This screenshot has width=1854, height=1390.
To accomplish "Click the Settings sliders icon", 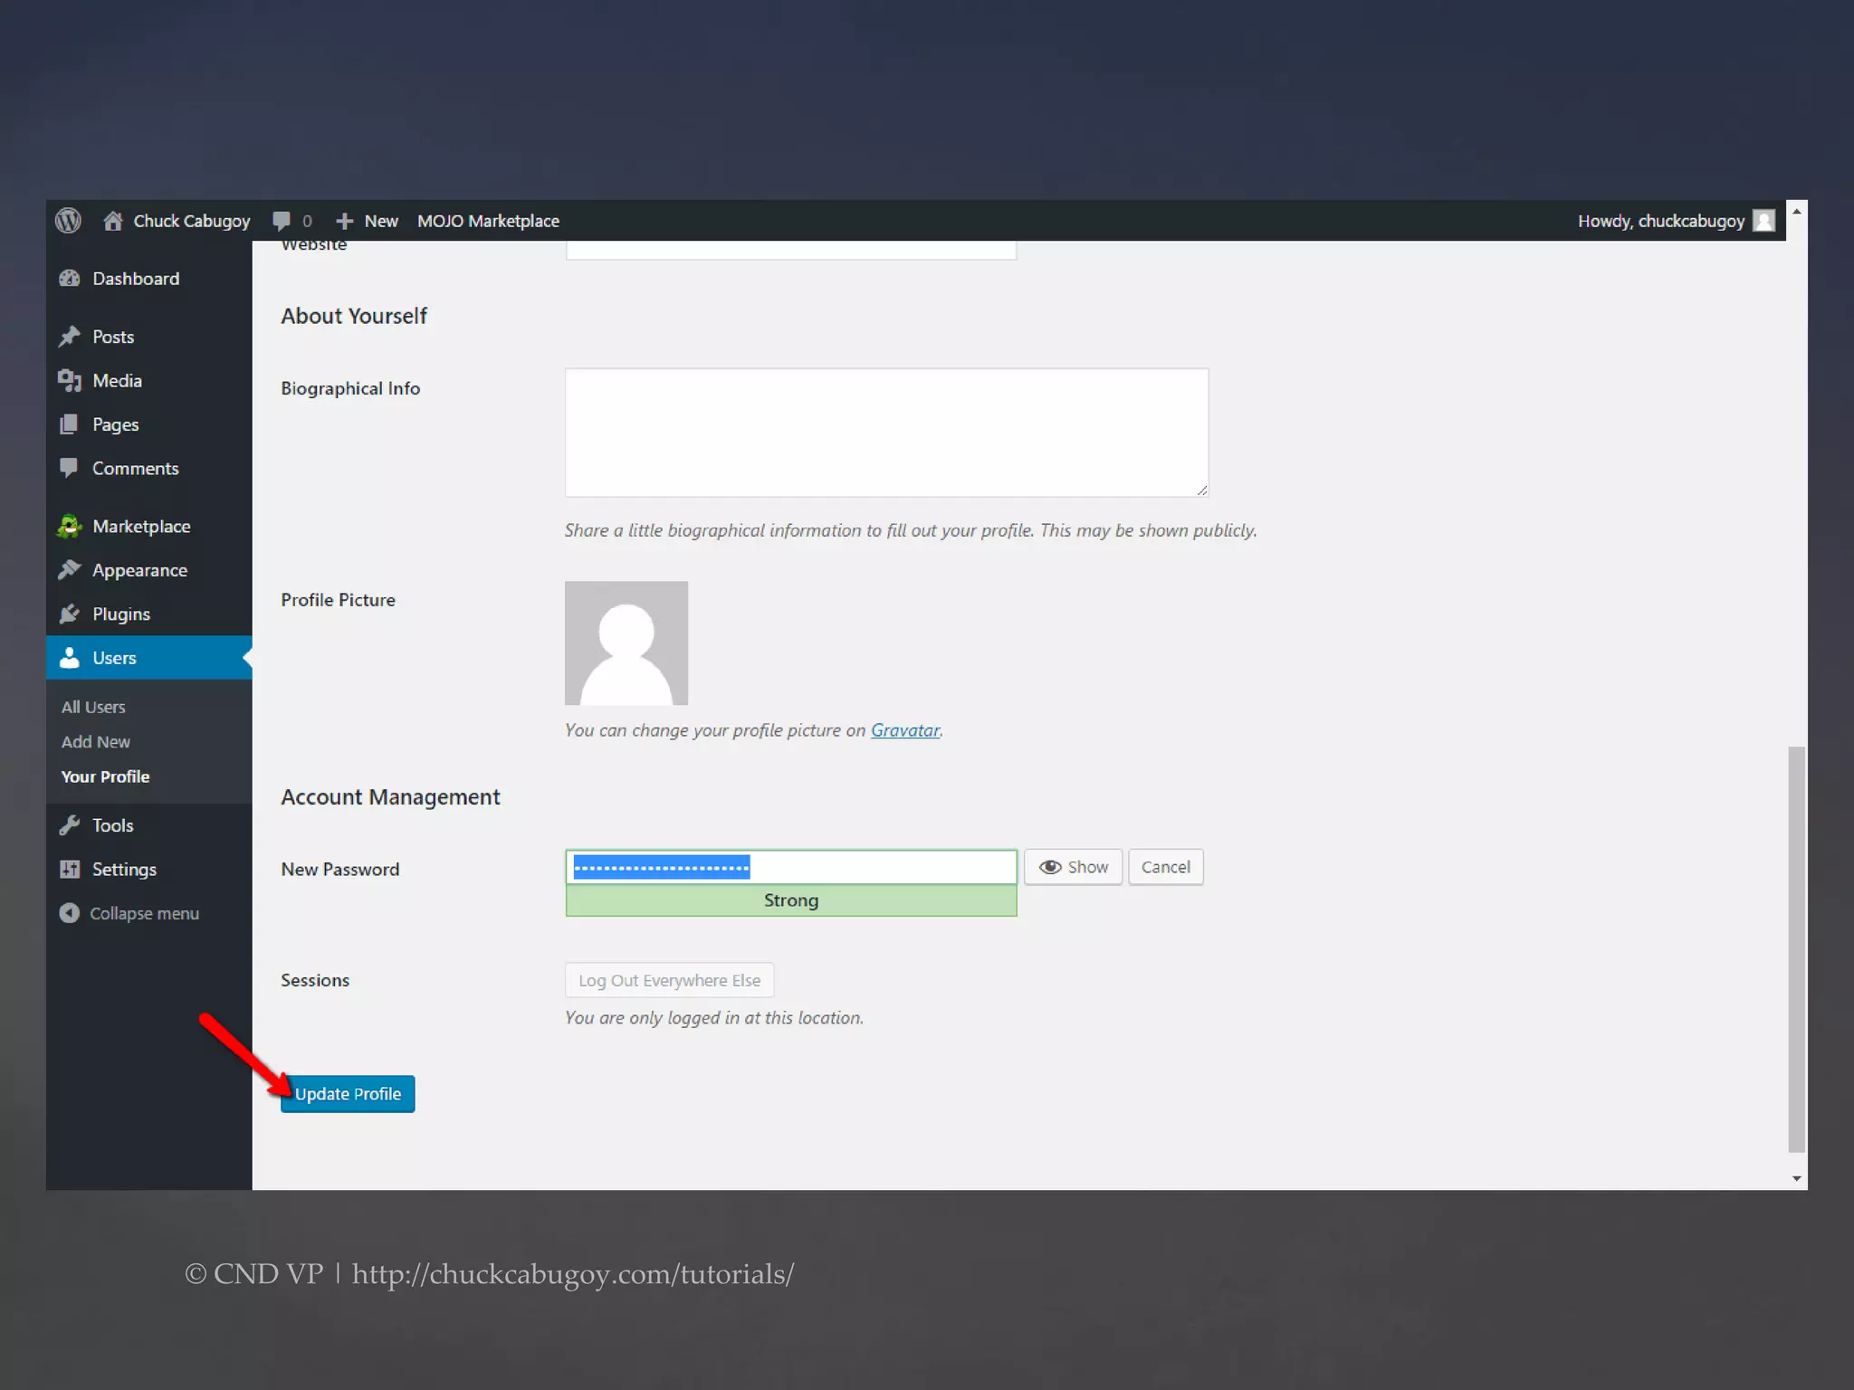I will pyautogui.click(x=70, y=869).
